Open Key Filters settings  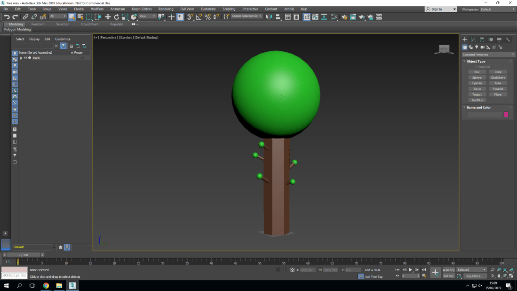click(x=475, y=276)
